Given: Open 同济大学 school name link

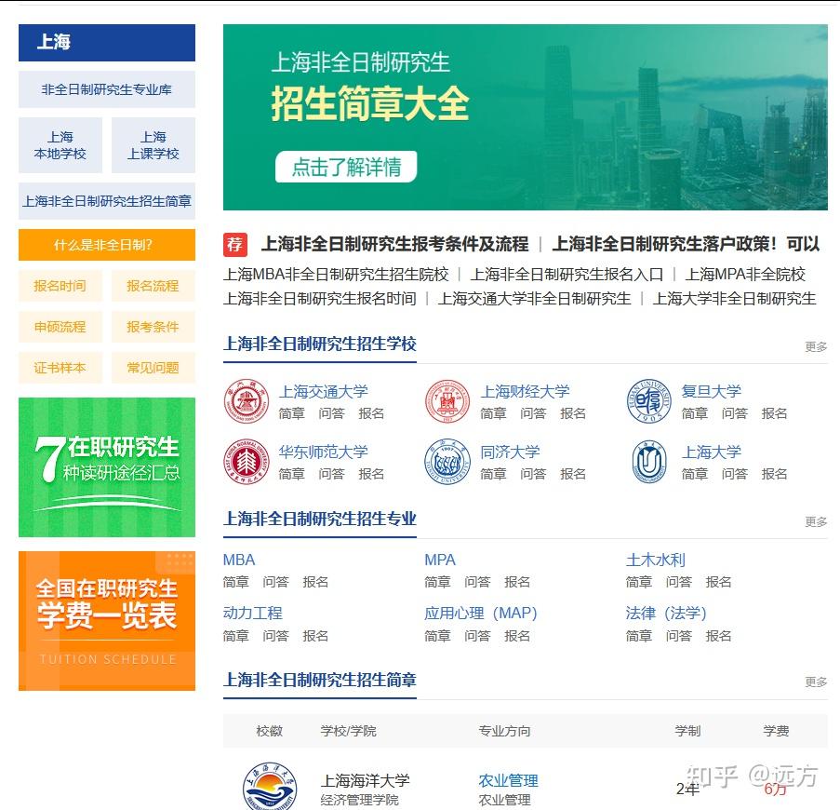Looking at the screenshot, I should coord(510,452).
